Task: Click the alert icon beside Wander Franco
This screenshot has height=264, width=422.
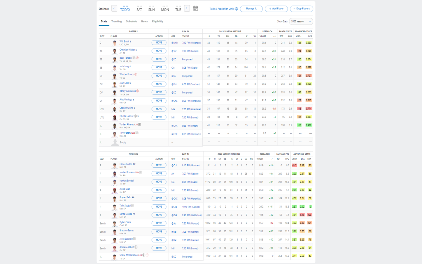Action: [136, 74]
